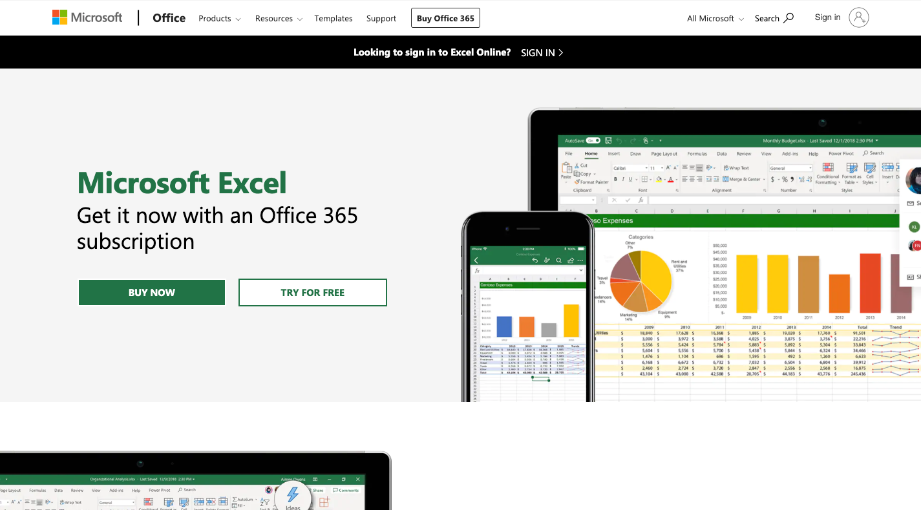
Task: Click the Format Painter brush icon
Action: pyautogui.click(x=577, y=182)
